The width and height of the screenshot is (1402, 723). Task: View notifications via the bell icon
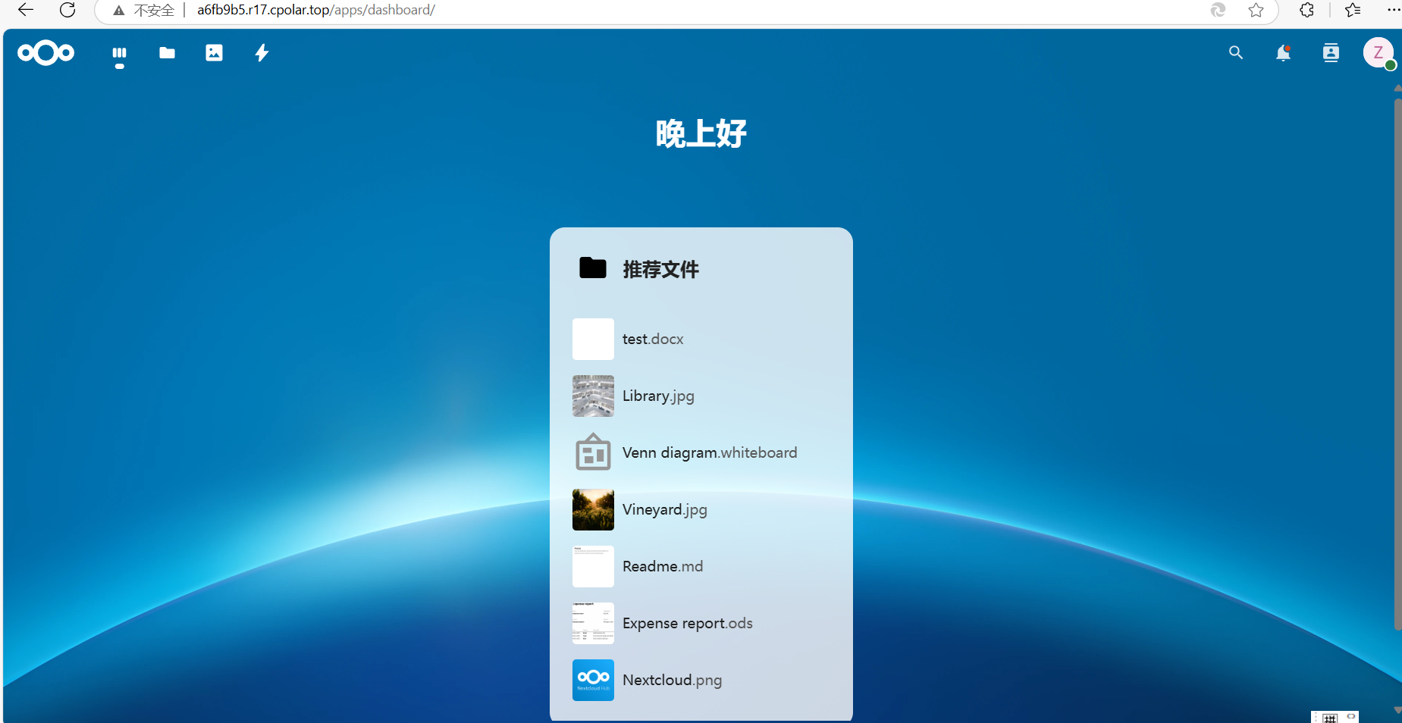pos(1283,53)
